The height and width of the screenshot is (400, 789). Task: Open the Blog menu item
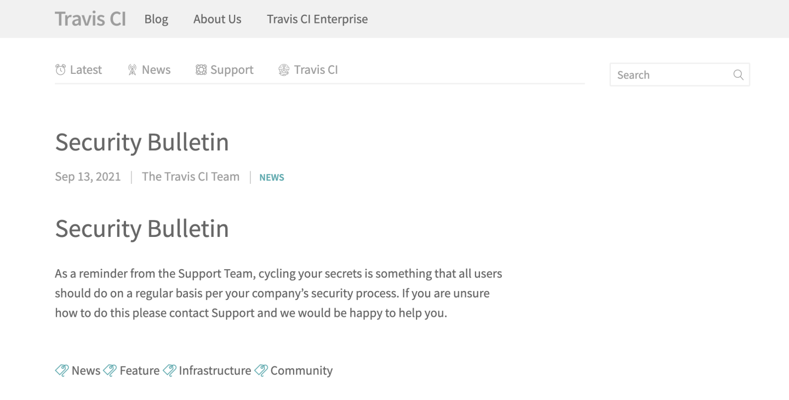(156, 19)
